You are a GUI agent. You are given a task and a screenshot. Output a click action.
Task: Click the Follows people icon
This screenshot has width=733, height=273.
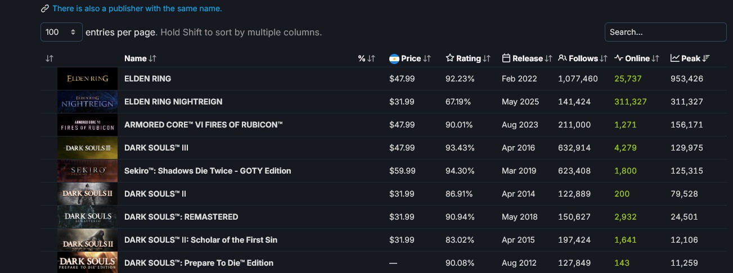(x=563, y=58)
